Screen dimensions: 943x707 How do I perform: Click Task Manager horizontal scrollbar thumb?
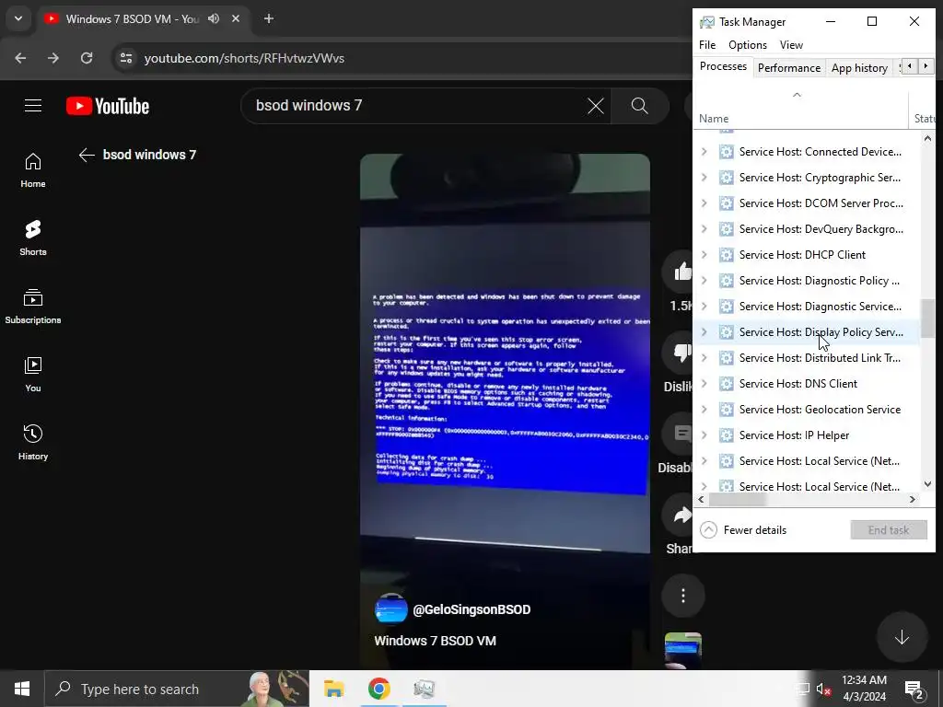pyautogui.click(x=737, y=500)
